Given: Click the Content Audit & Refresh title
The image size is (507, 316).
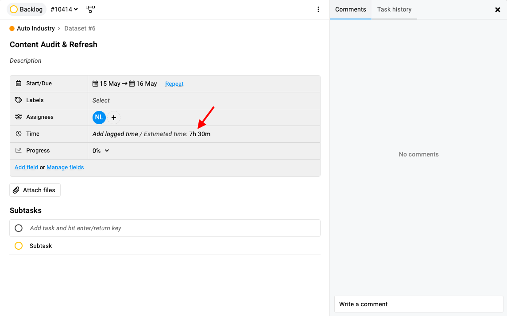Looking at the screenshot, I should (x=53, y=45).
